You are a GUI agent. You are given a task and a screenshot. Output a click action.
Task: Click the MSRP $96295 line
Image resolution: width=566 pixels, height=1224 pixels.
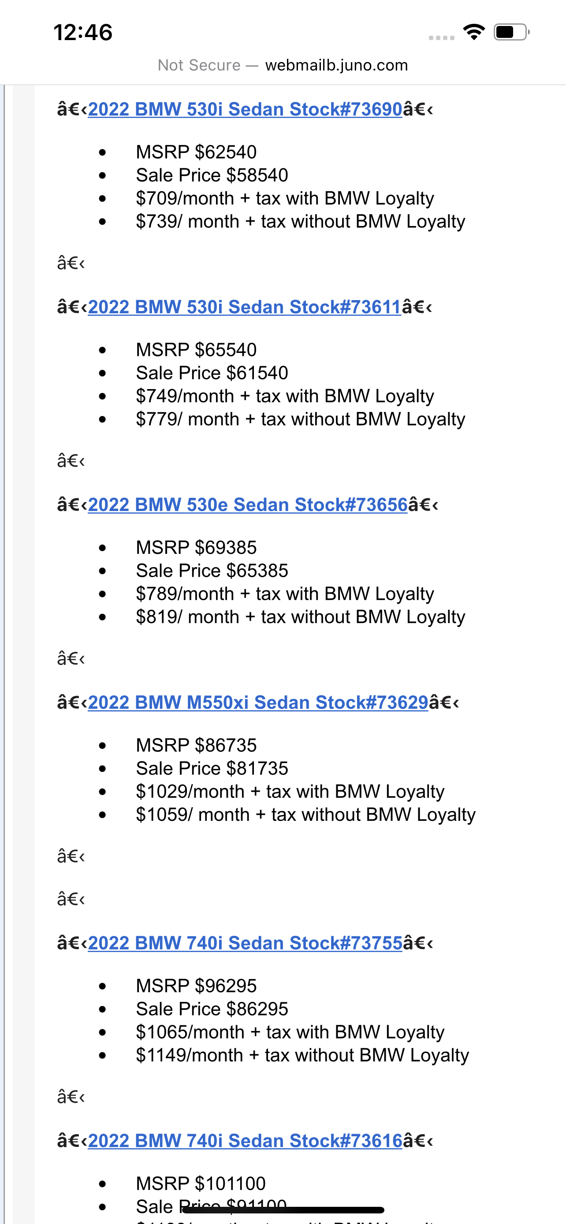coord(196,986)
